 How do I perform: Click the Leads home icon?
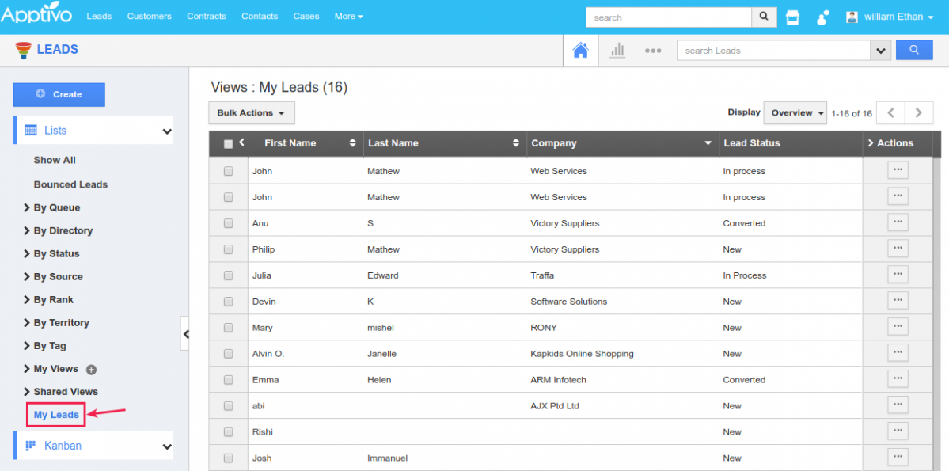pos(580,50)
